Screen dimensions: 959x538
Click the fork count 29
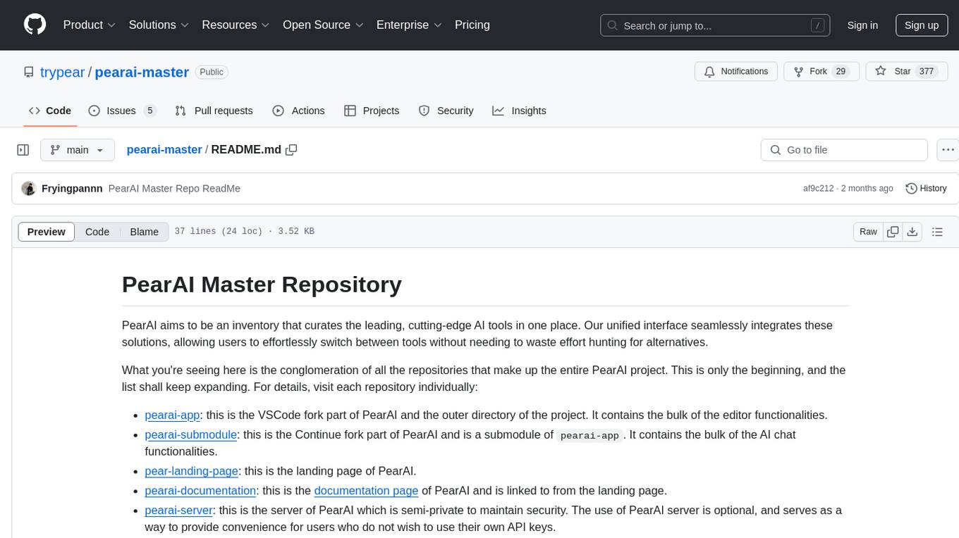click(x=840, y=72)
